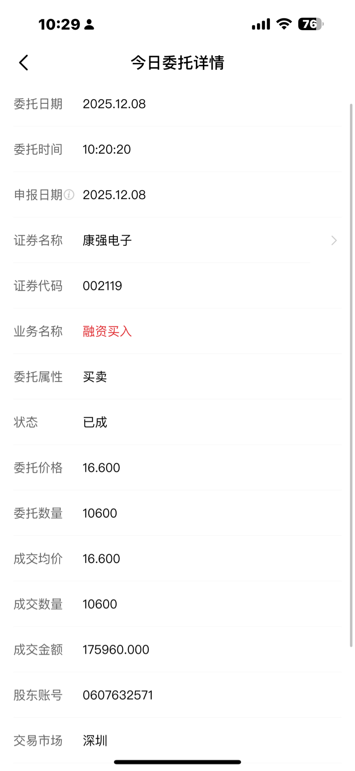The image size is (355, 771).
Task: Tap the 10:29 clock in status bar
Action: [x=59, y=24]
